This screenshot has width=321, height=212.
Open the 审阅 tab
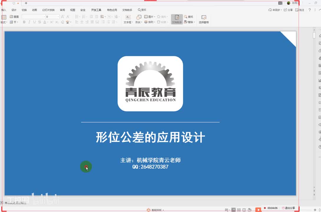tap(62, 10)
